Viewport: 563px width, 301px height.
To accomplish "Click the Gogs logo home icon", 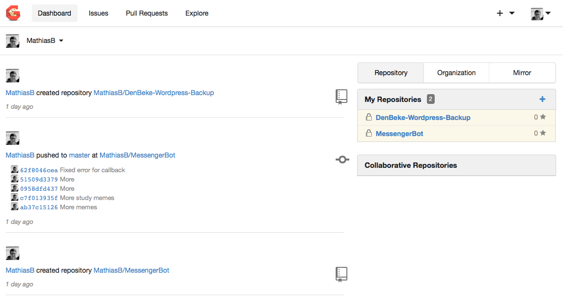I will 13,13.
